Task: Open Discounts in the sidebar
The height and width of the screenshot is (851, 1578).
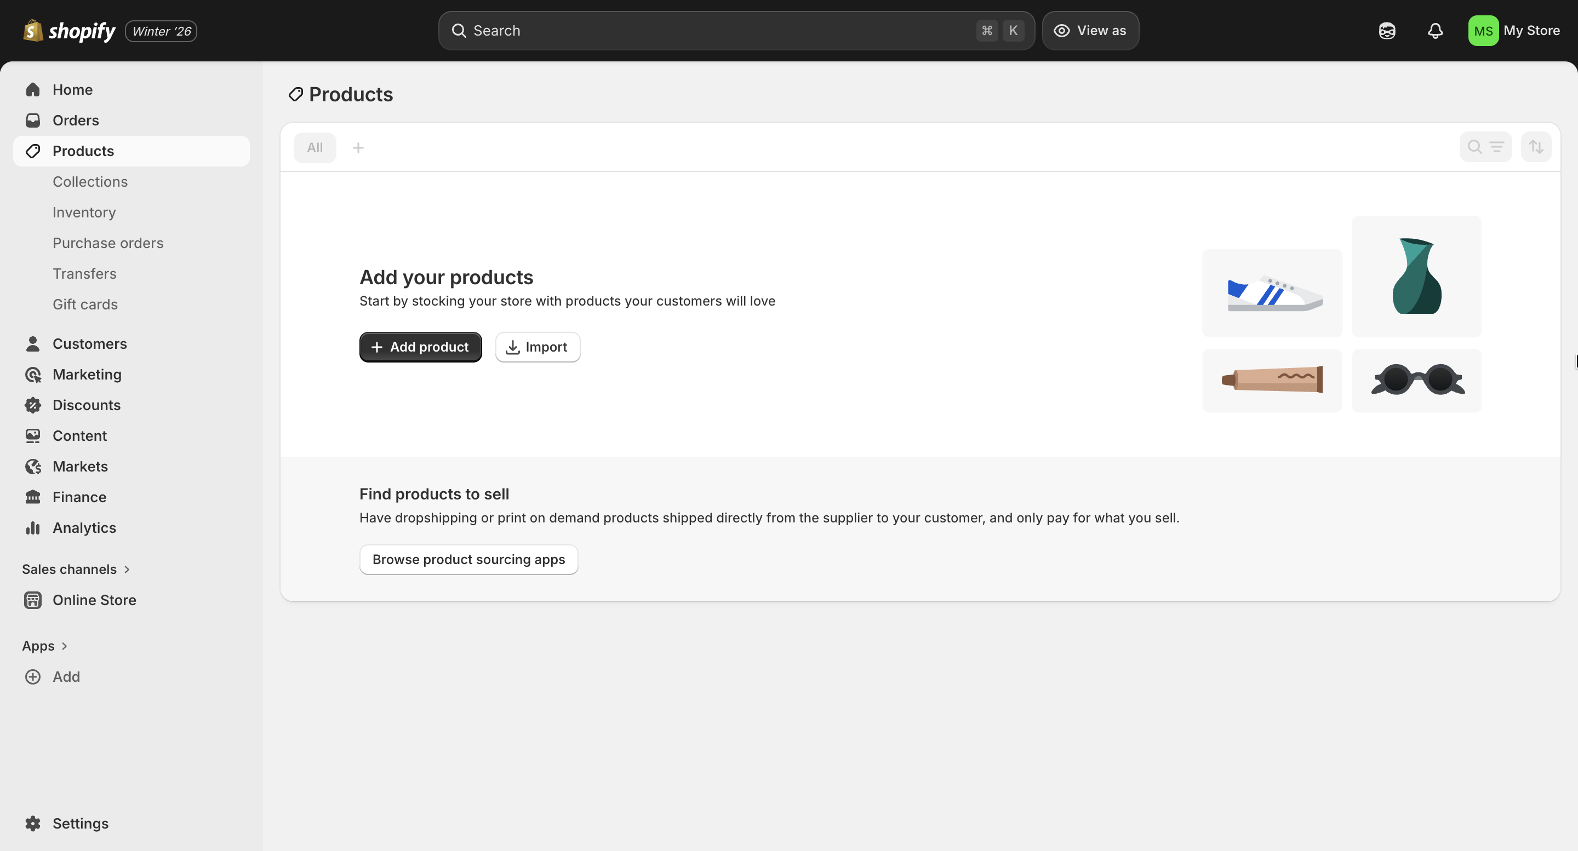Action: [x=87, y=405]
